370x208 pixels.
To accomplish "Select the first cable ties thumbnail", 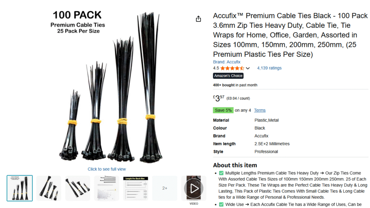I will pyautogui.click(x=20, y=188).
